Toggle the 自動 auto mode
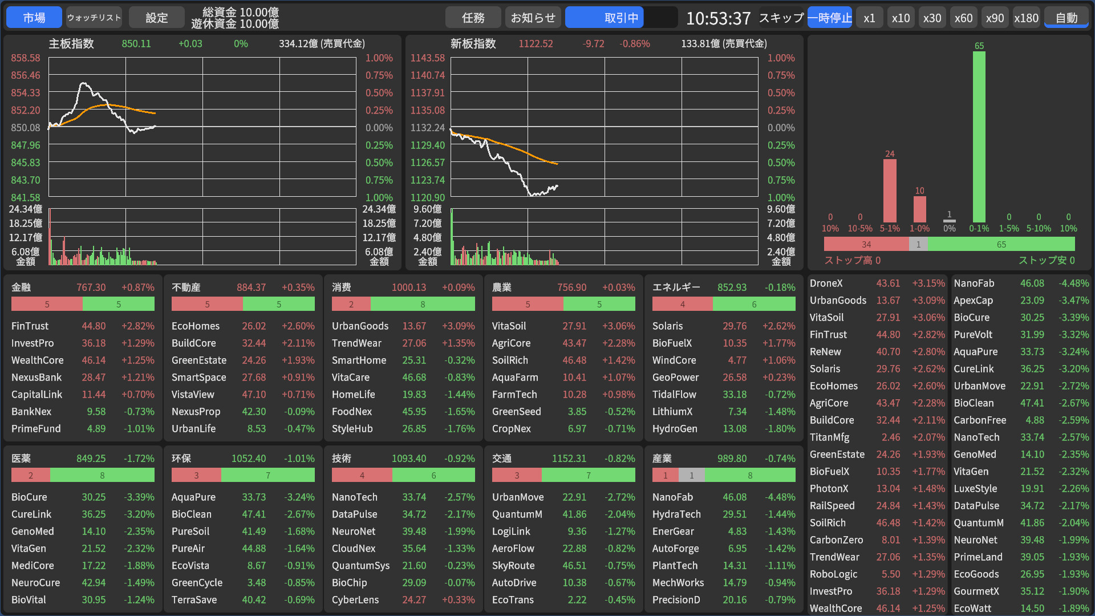Viewport: 1095px width, 616px height. 1066,18
